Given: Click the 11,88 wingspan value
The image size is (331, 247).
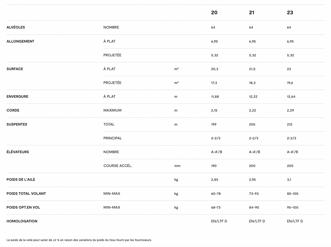Looking at the screenshot, I should point(215,97).
